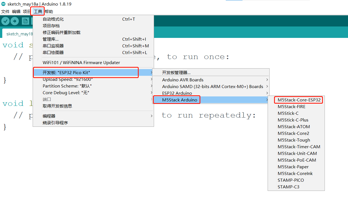Open the 文件 menu

pyautogui.click(x=5, y=11)
